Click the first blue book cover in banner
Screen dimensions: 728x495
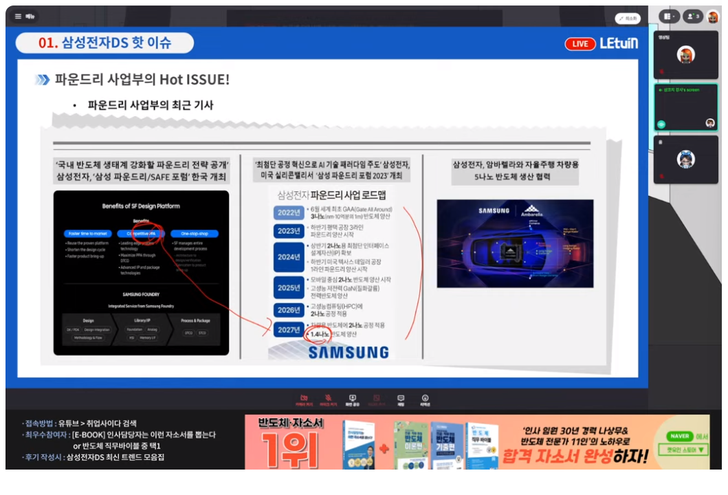[358, 445]
